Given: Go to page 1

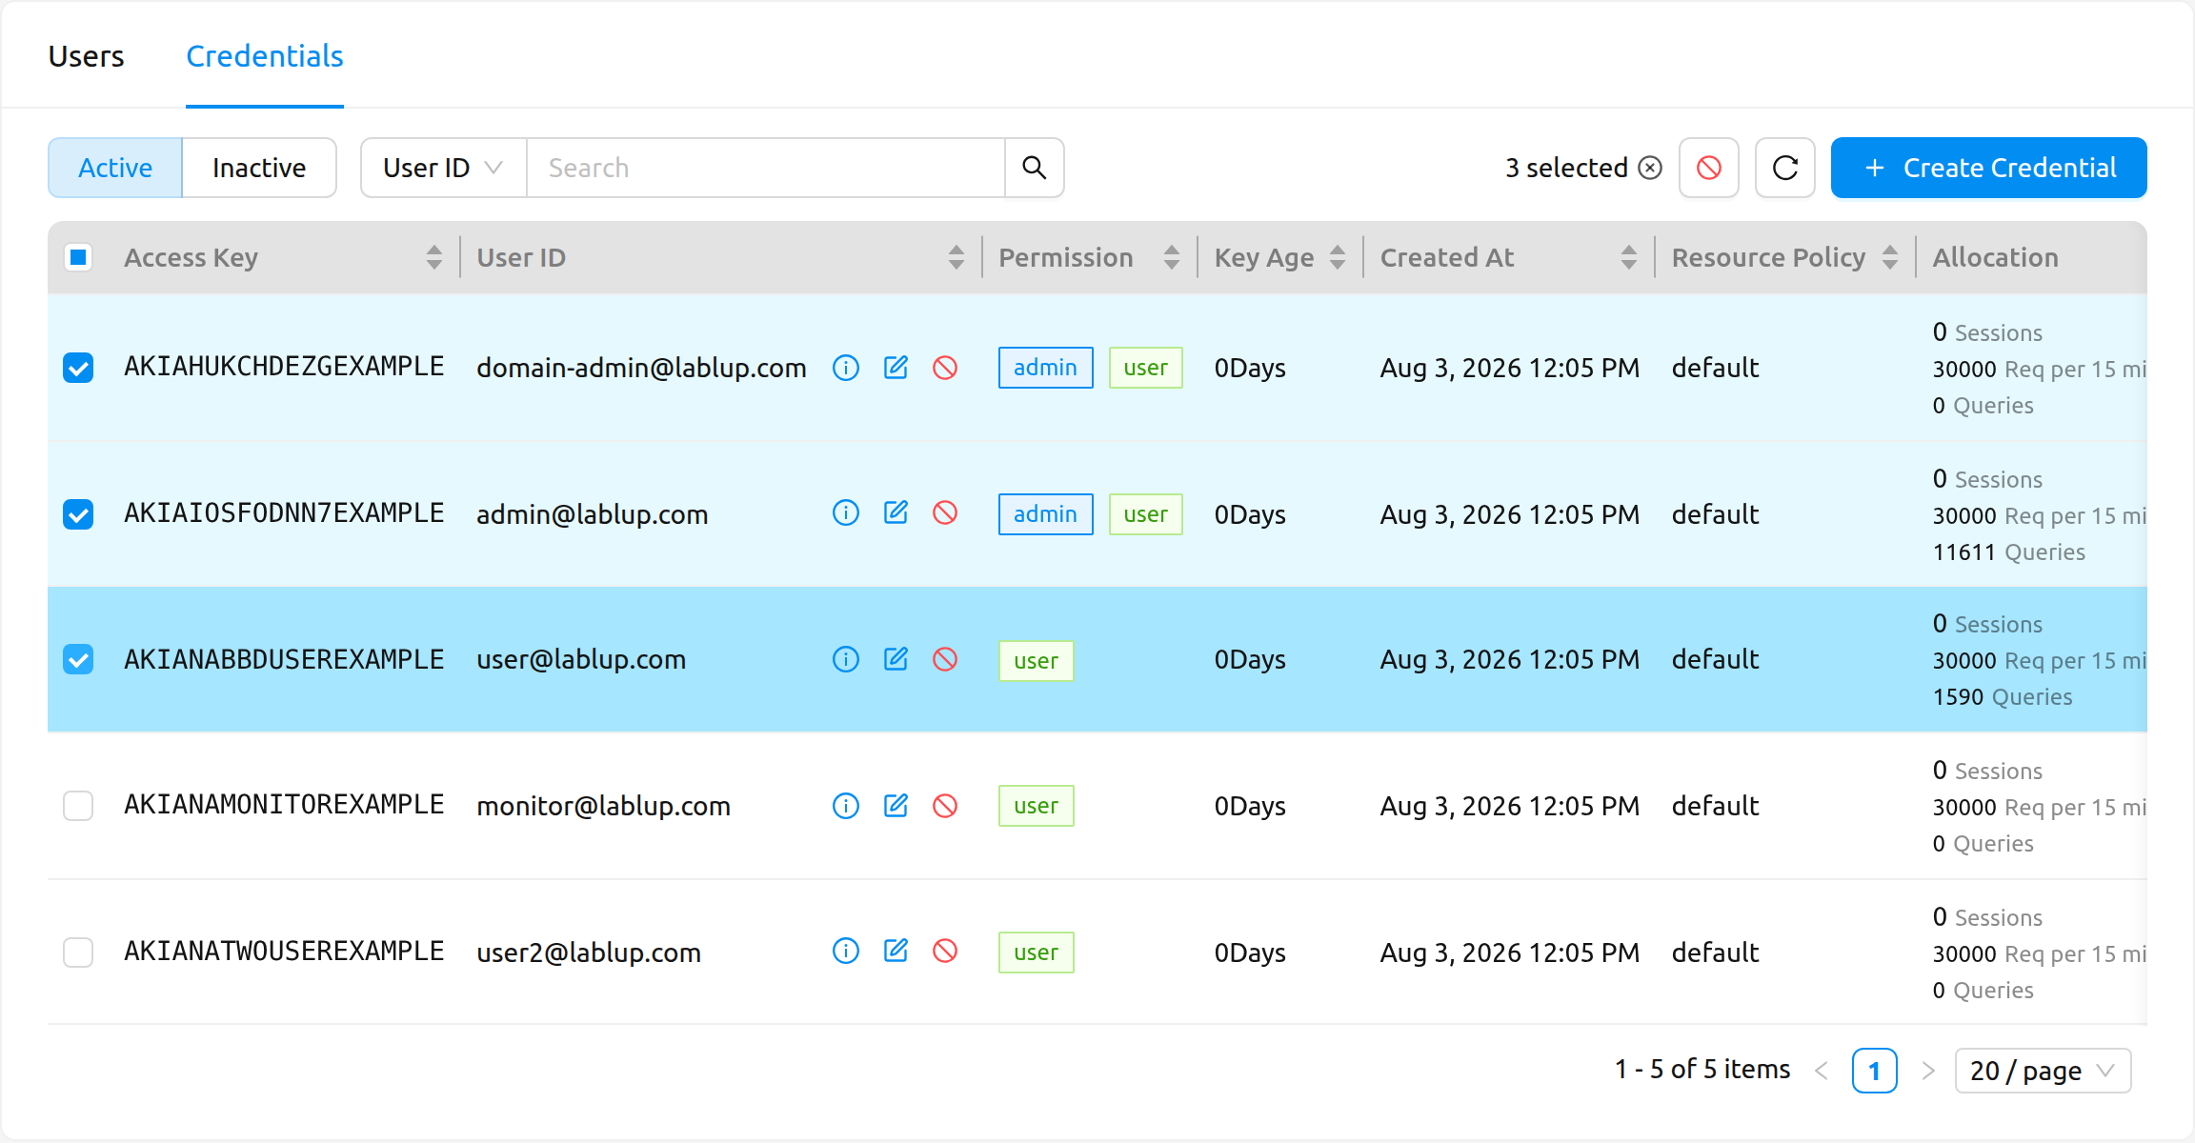Looking at the screenshot, I should pos(1874,1071).
